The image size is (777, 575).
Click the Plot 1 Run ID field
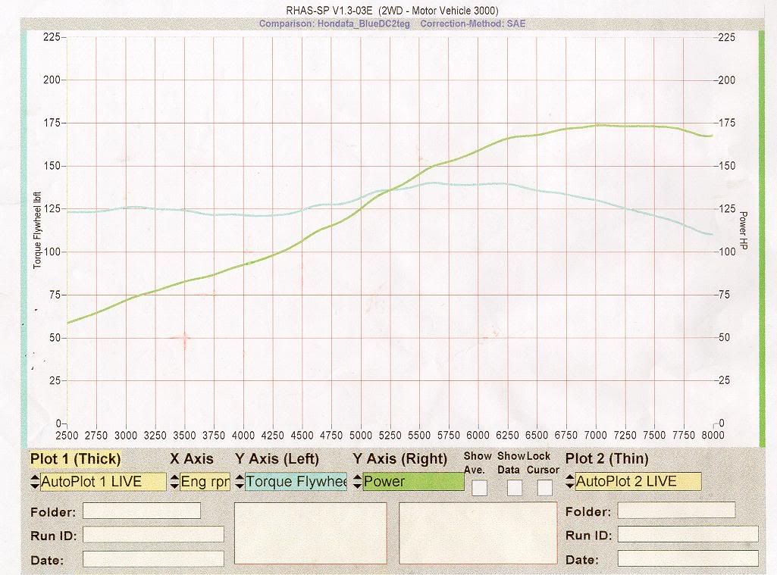pyautogui.click(x=153, y=534)
